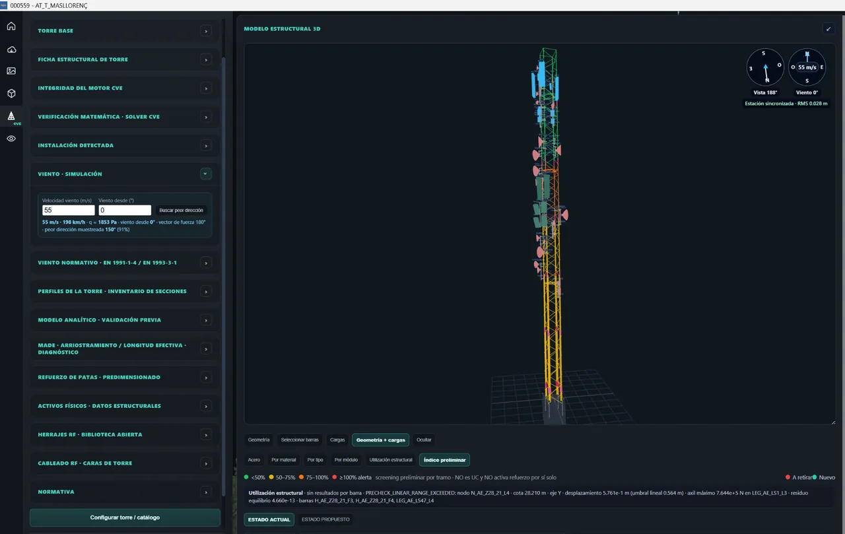Open the 3D cube sidebar icon
Screen dimensions: 845x534
click(x=11, y=93)
